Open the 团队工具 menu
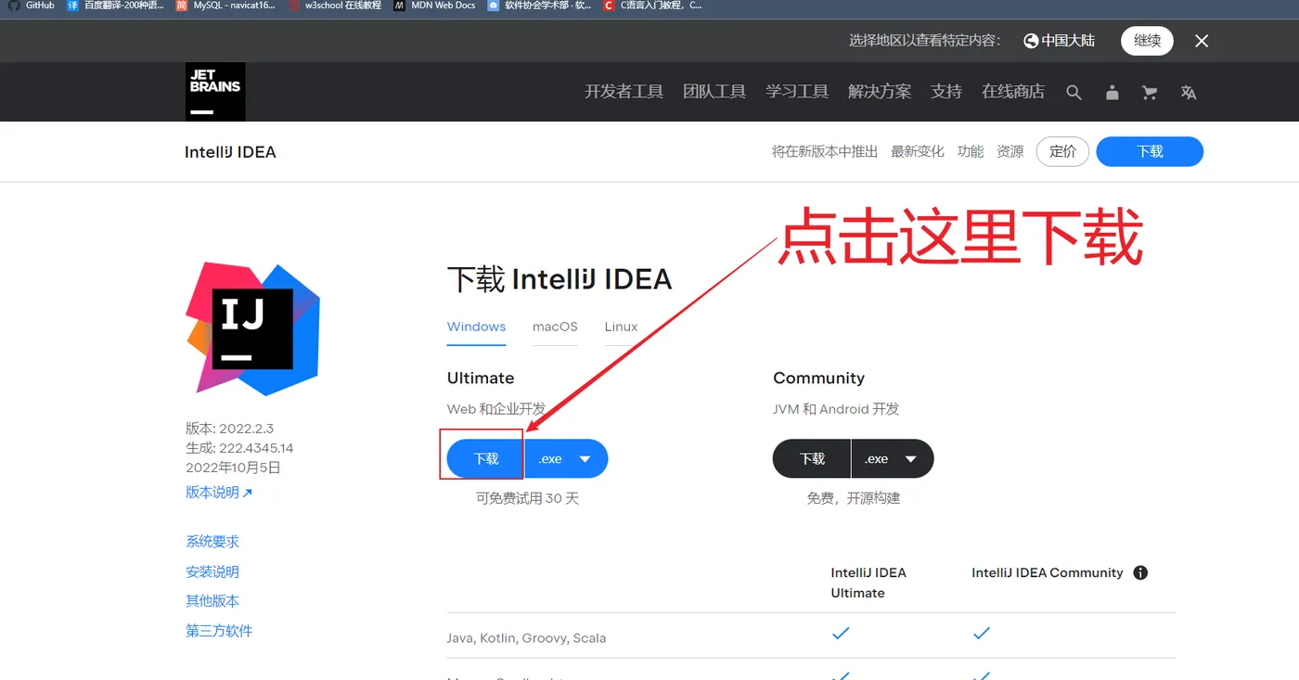Viewport: 1299px width, 680px height. click(x=714, y=92)
